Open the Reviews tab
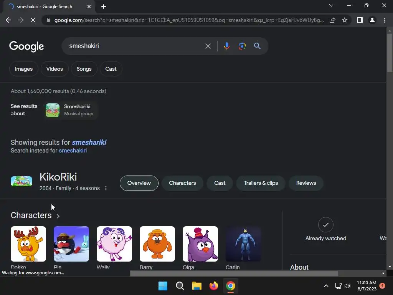 (x=306, y=183)
